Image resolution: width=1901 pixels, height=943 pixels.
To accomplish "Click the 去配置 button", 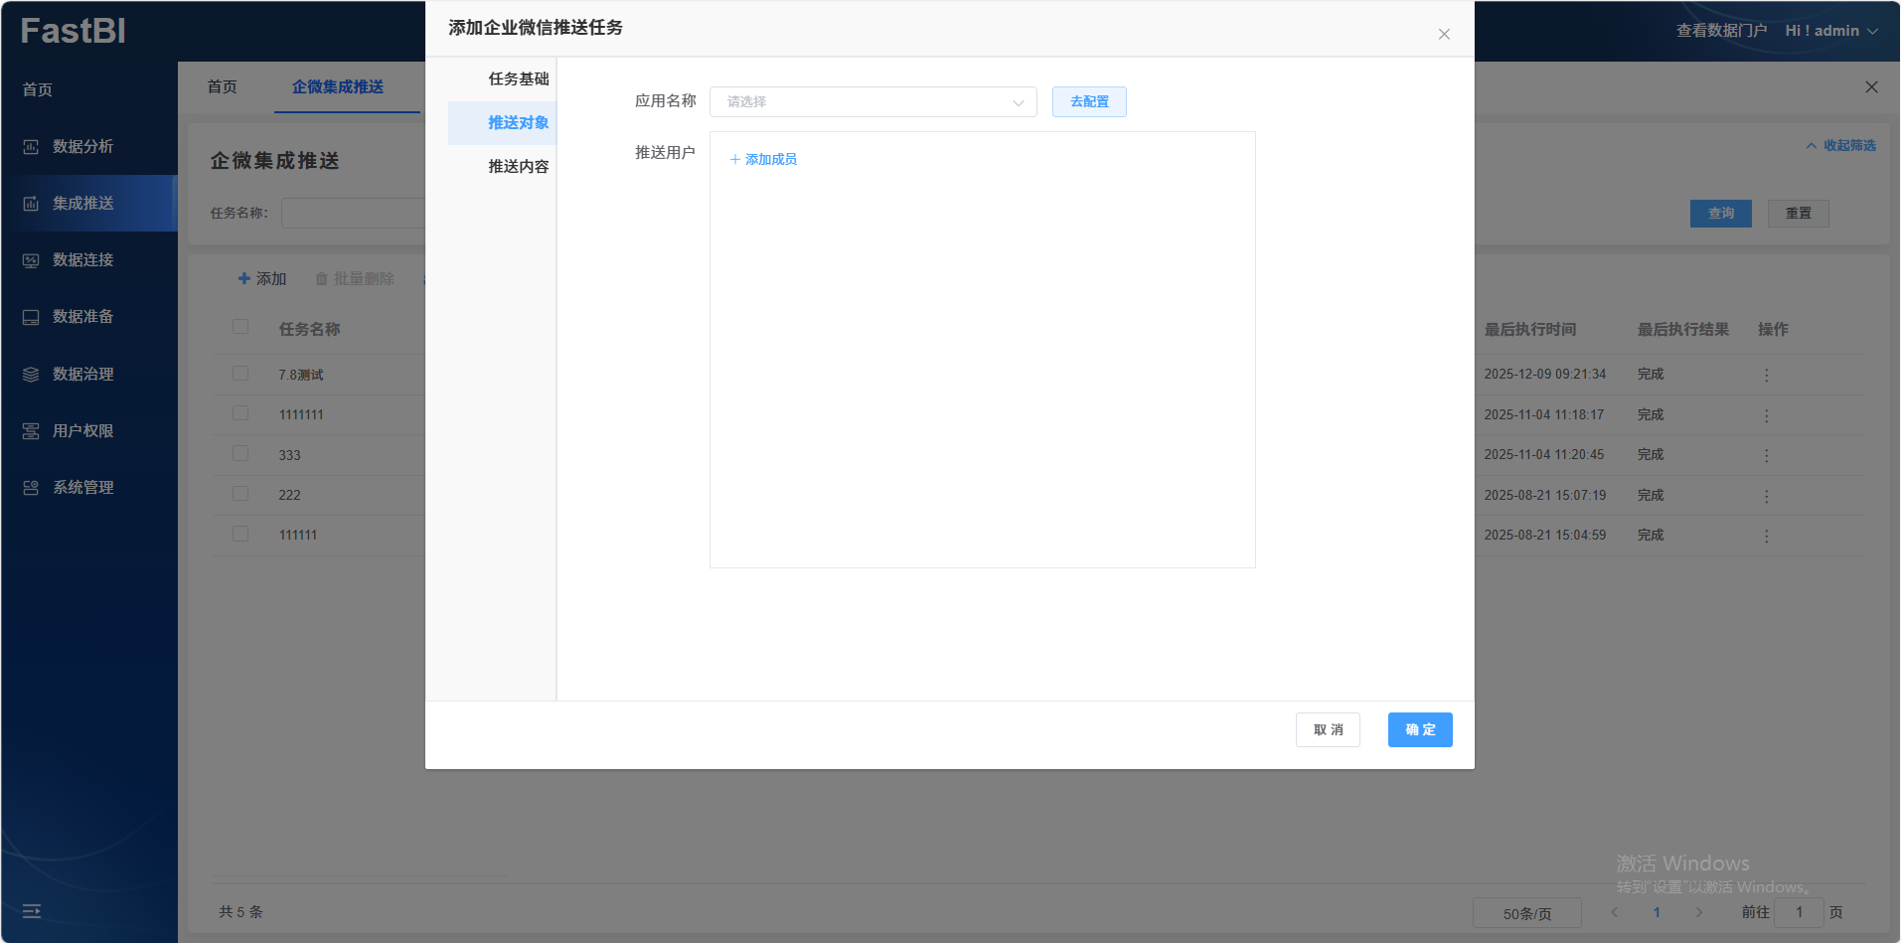I will pos(1089,102).
